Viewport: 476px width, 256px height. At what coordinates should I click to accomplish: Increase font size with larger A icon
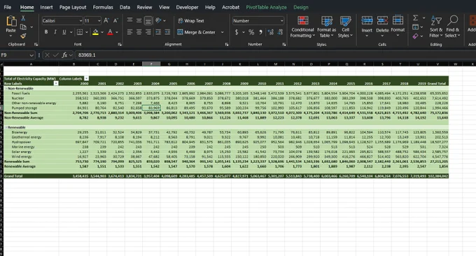click(106, 20)
